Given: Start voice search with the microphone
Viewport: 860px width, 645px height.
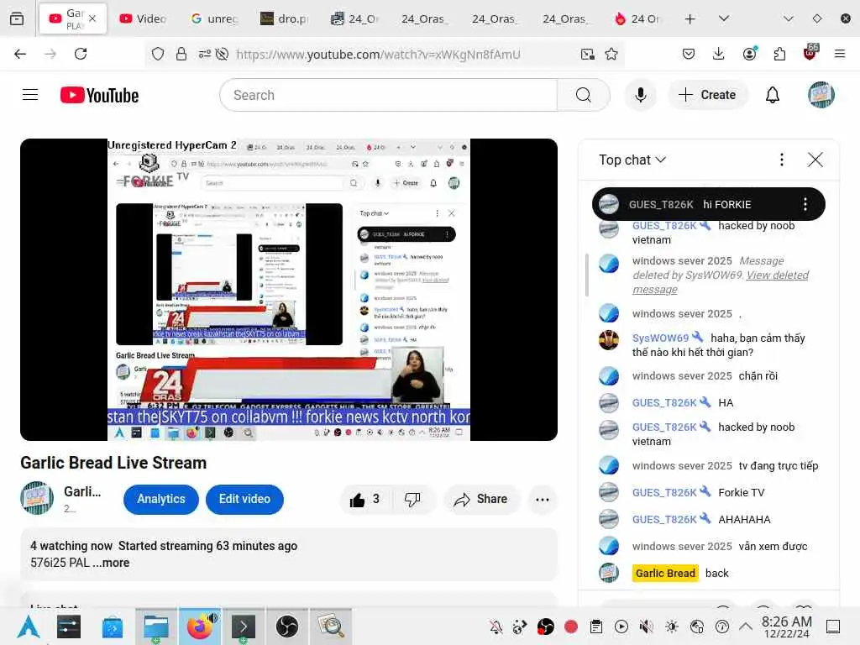Looking at the screenshot, I should 640,95.
